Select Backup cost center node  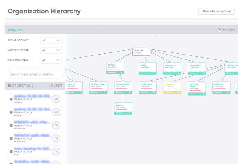click(123, 109)
